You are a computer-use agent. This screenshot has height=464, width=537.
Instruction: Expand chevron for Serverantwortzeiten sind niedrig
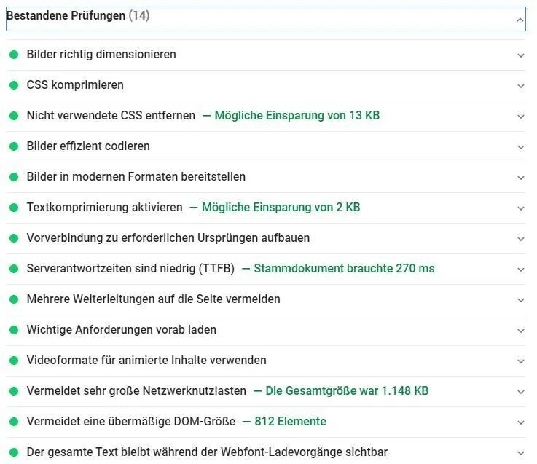click(x=520, y=270)
